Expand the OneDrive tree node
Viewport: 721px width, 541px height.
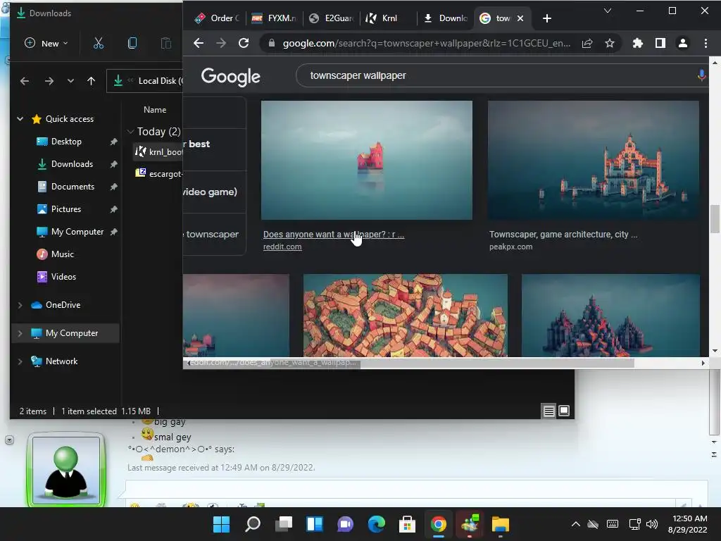coord(20,305)
